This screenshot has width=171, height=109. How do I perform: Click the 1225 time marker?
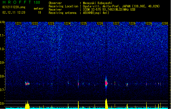[x=83, y=23]
